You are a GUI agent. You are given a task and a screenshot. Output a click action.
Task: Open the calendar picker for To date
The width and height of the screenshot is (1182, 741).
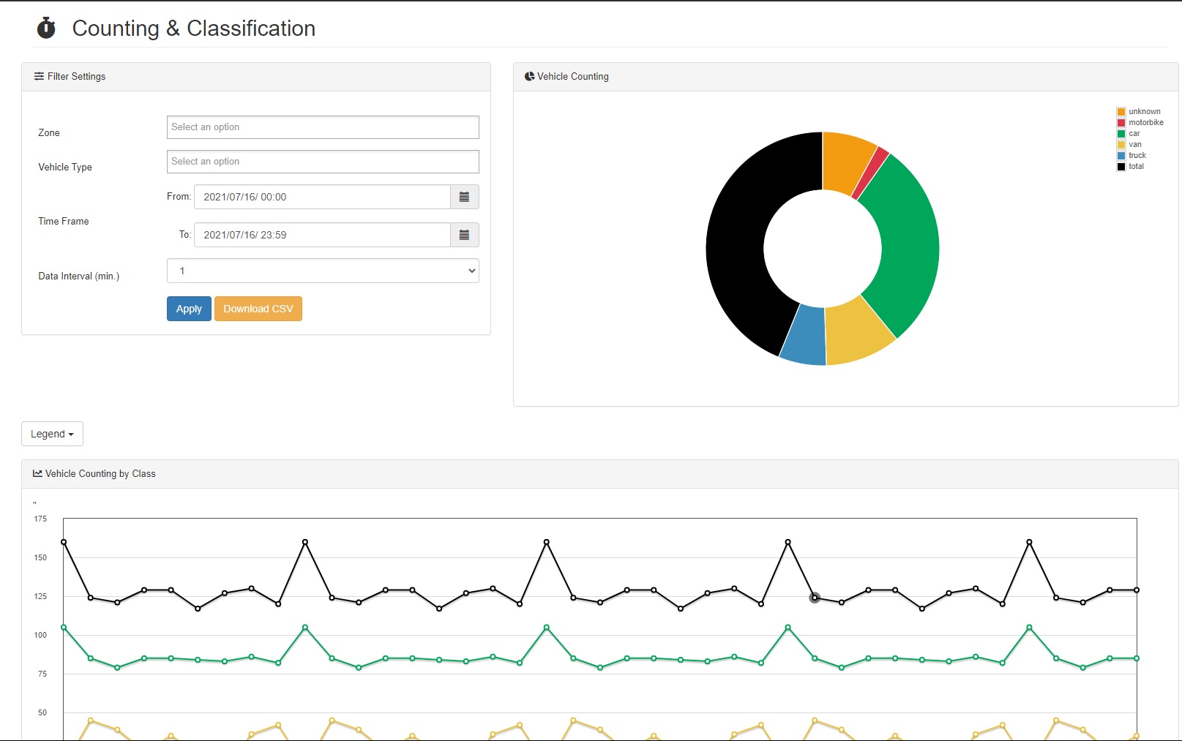(464, 235)
